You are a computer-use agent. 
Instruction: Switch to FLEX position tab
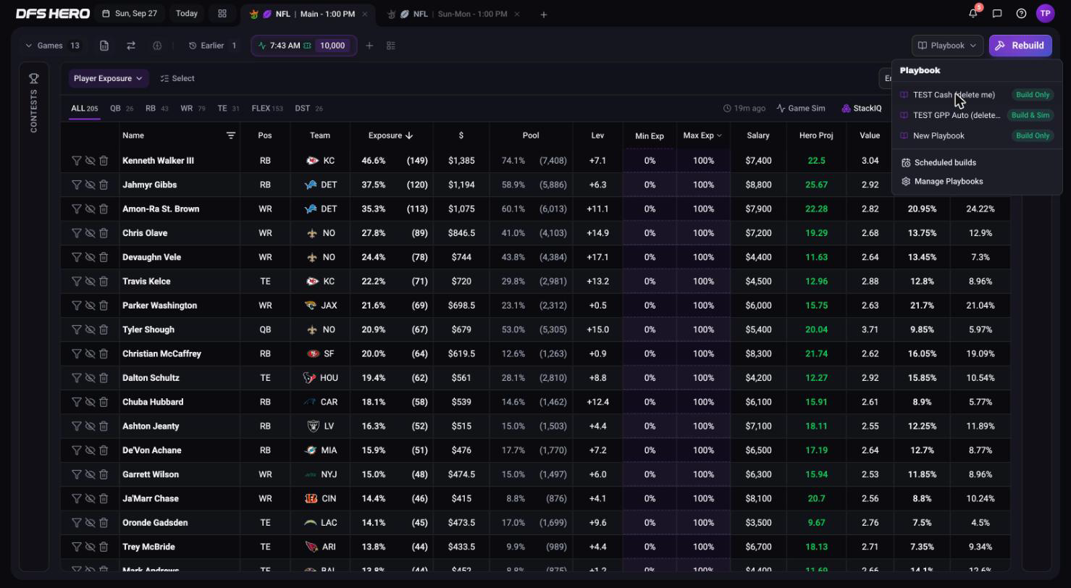[x=267, y=108]
